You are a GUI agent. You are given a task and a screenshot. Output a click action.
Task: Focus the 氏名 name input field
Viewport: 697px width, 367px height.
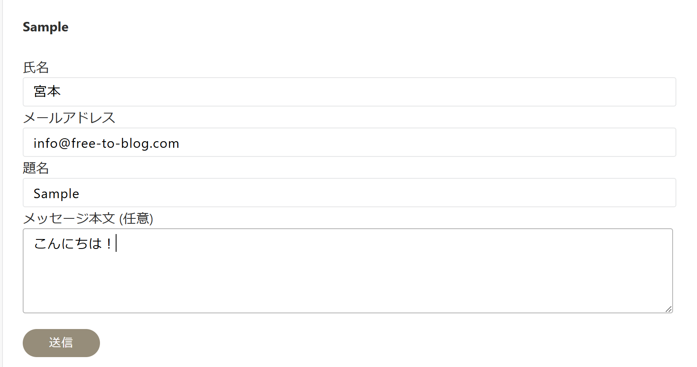click(x=349, y=92)
